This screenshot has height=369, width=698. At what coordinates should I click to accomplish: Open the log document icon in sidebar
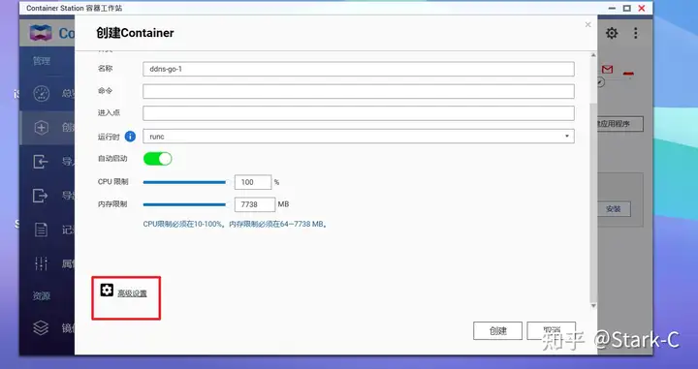[x=41, y=230]
